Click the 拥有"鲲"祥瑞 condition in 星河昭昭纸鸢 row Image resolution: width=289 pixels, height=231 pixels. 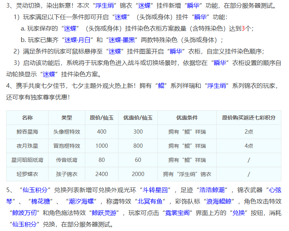click(x=187, y=160)
